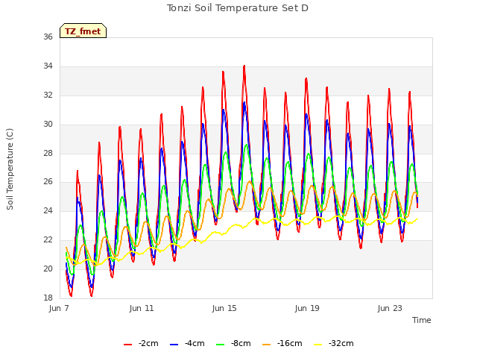
Task: Click the Jun 23 x-axis tick label
Action: click(x=390, y=308)
